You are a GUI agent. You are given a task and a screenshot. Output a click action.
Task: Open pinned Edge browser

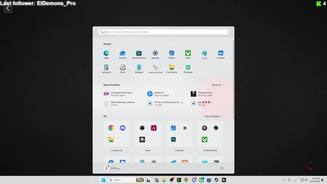click(106, 54)
